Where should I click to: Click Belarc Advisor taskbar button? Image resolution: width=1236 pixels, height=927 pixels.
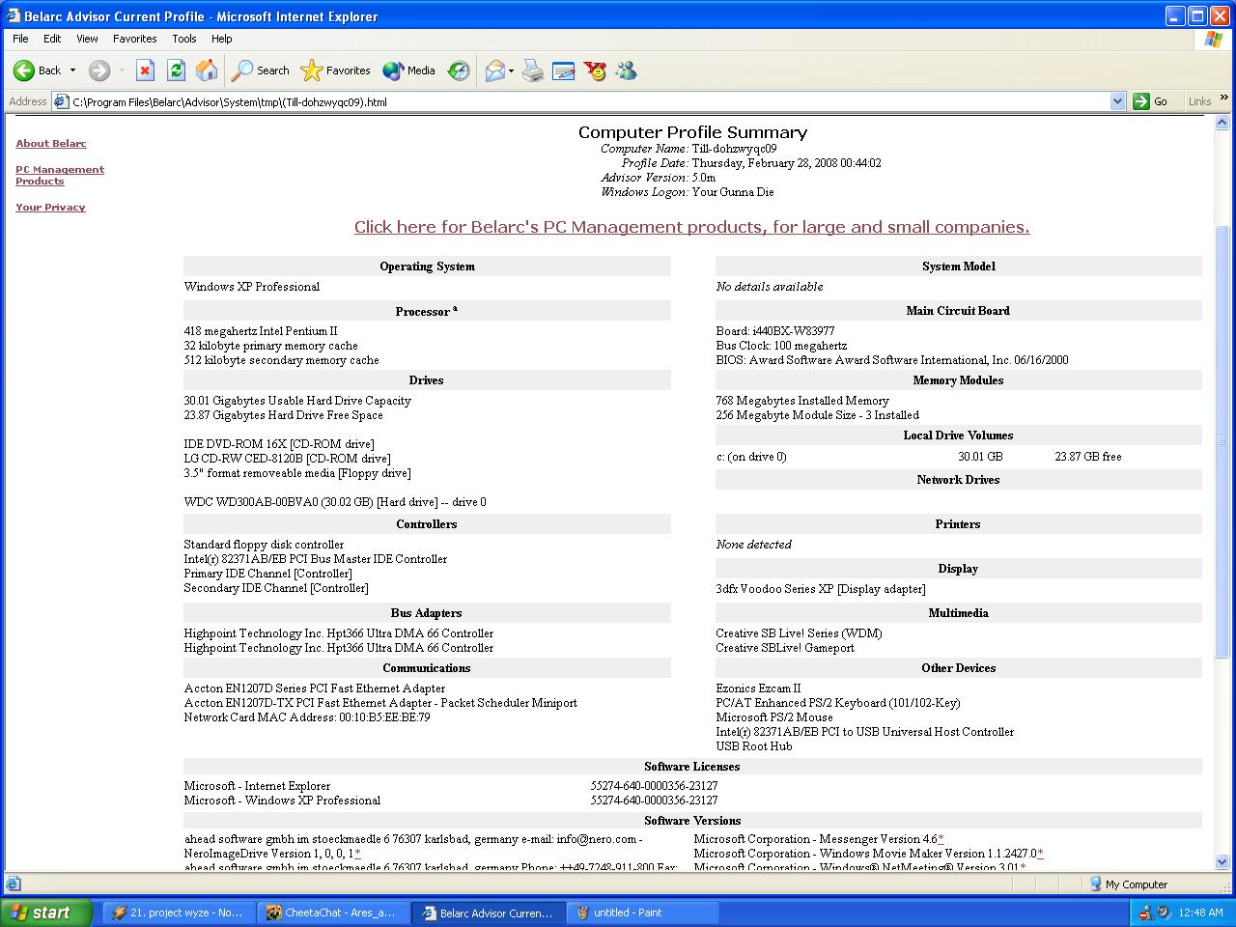click(488, 913)
